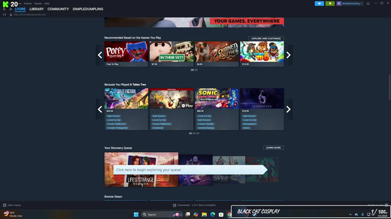Open the Help menu
Viewport: 391px width, 219px height.
[x=47, y=3]
